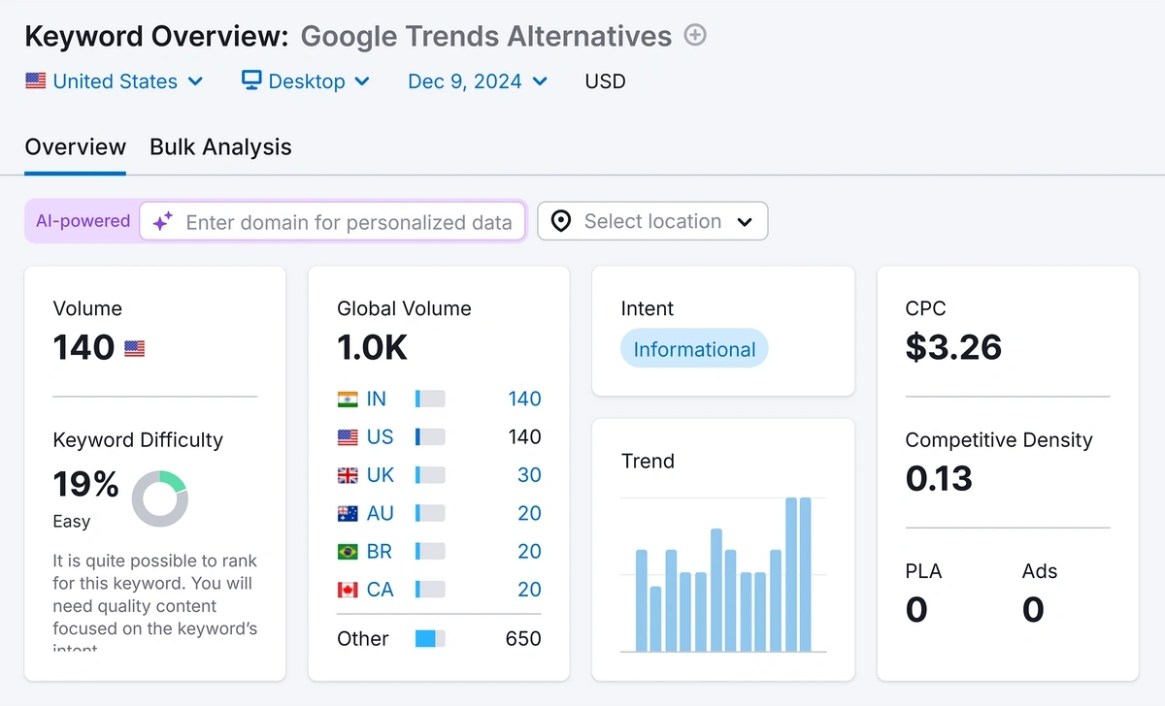Click the IN country link
Screen dimensions: 1165x706
[376, 399]
